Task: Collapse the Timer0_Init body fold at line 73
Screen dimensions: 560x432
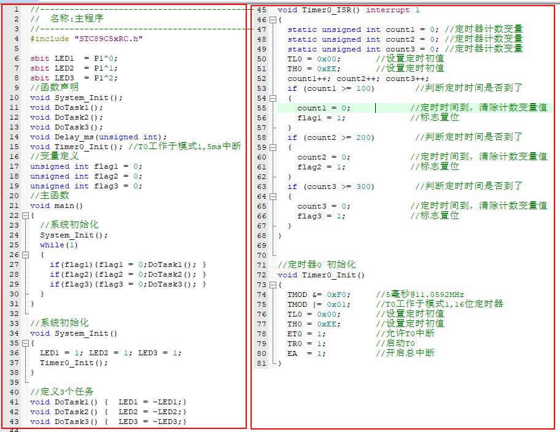Action: pos(273,285)
